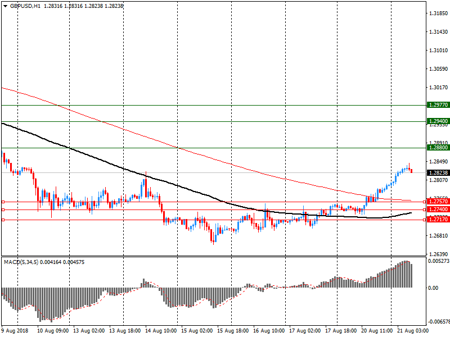Screen dimensions: 450x337
Task: Click the left-end handle of the 1.27570 line
Action: (x=3, y=202)
